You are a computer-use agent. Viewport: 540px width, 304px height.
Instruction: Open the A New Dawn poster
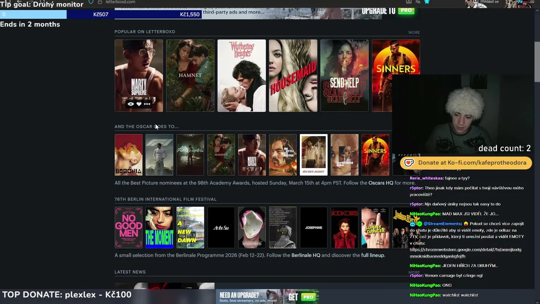click(x=190, y=228)
